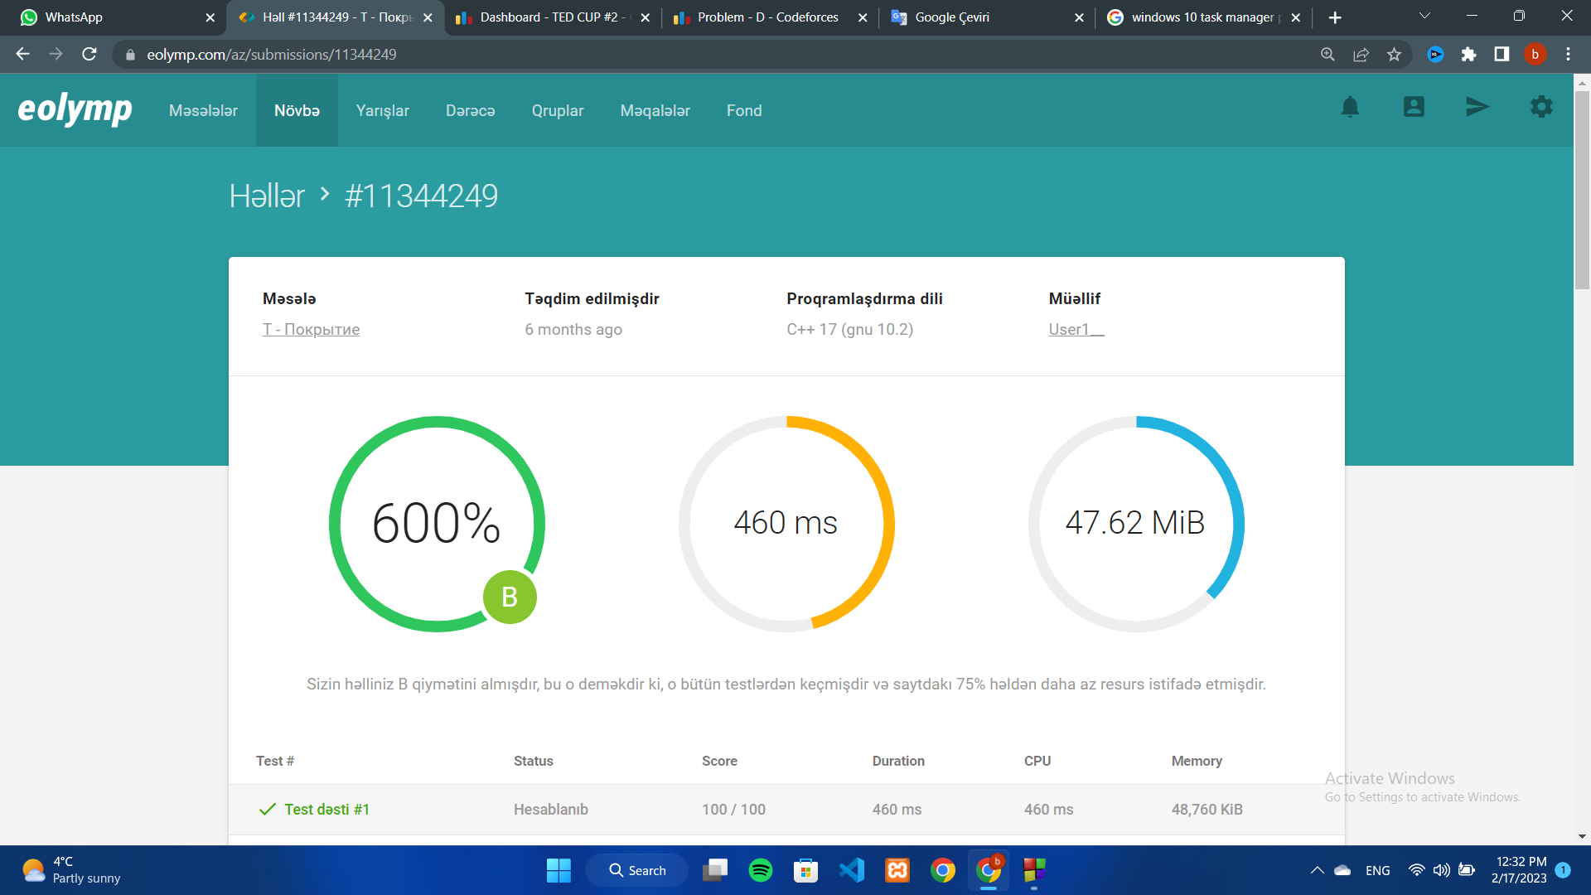
Task: Open Chrome three-dot menu
Action: click(1568, 55)
